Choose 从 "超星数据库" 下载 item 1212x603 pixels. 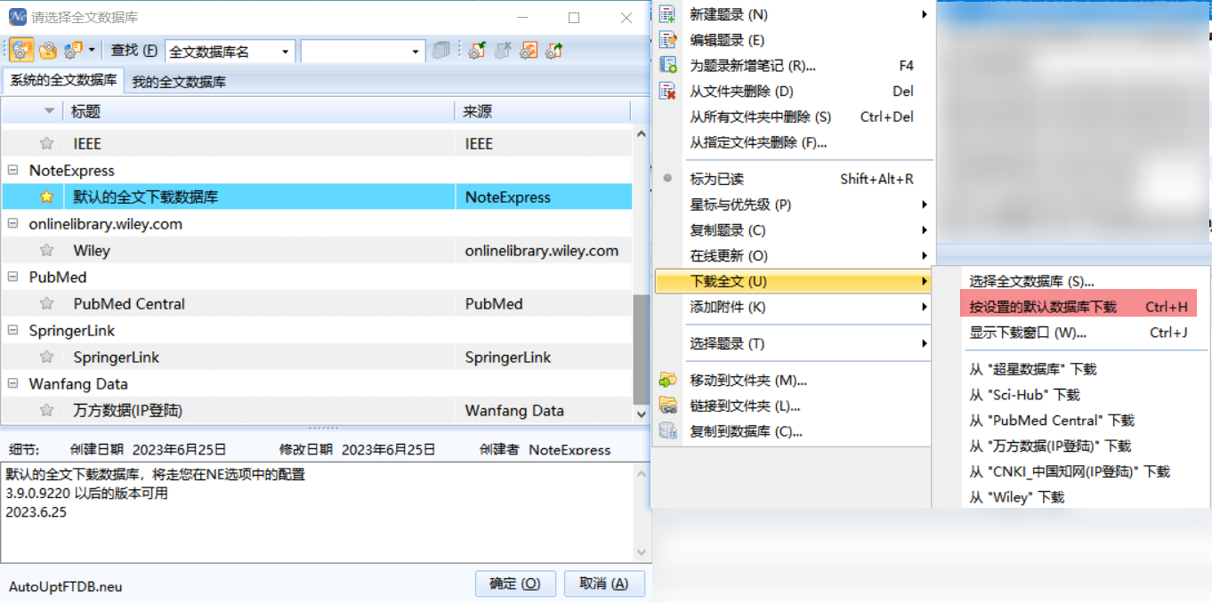(x=1070, y=369)
